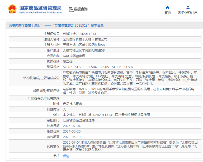Click the 政务服务门户 user icon
The width and height of the screenshot is (203, 162).
[188, 7]
